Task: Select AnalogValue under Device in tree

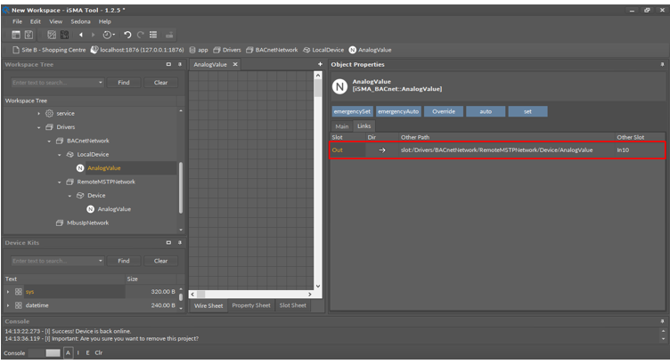Action: click(114, 209)
